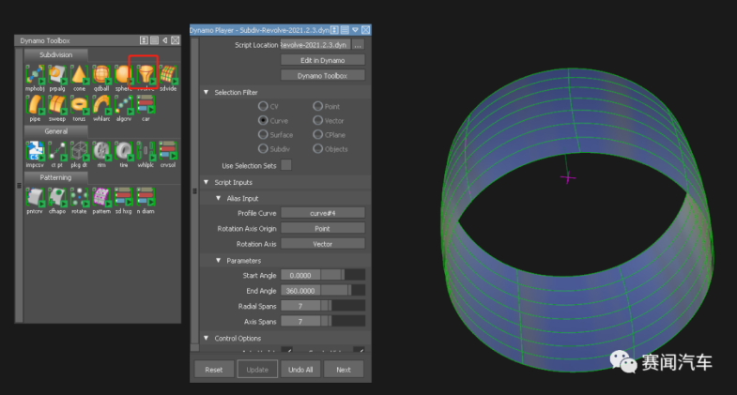Open the Patterning toolbox tab

tap(55, 177)
